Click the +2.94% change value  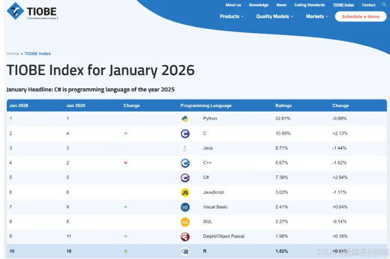click(x=340, y=178)
